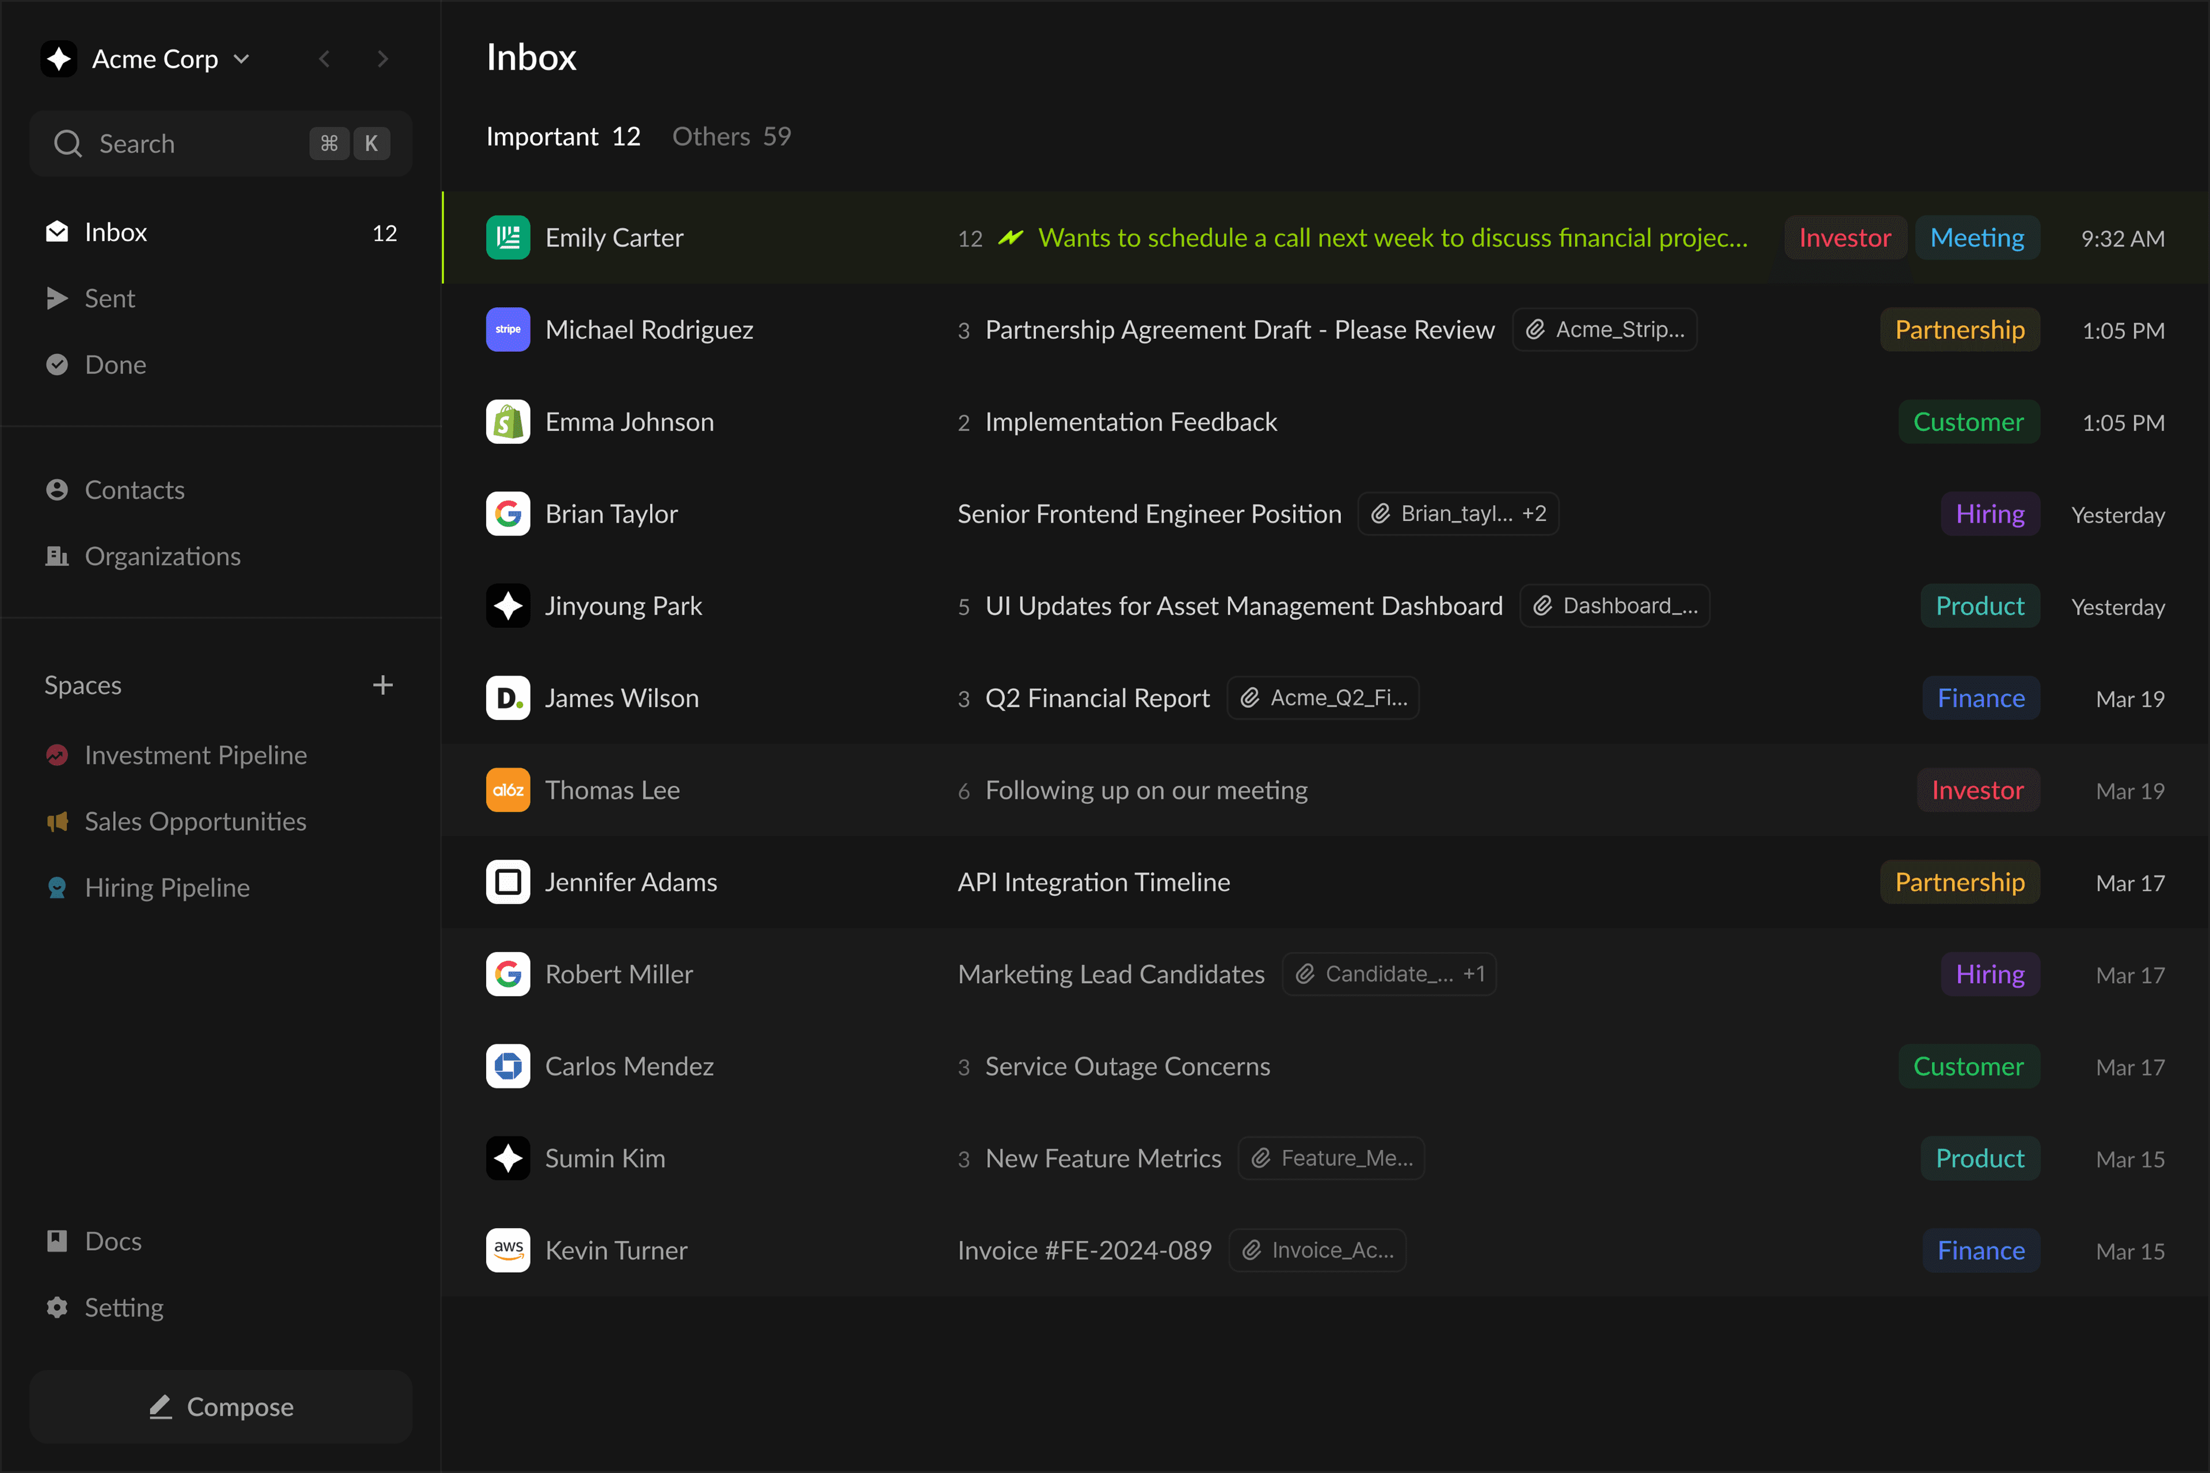Click the Customer tag on Emma Johnson's email
The height and width of the screenshot is (1473, 2210).
tap(1968, 422)
